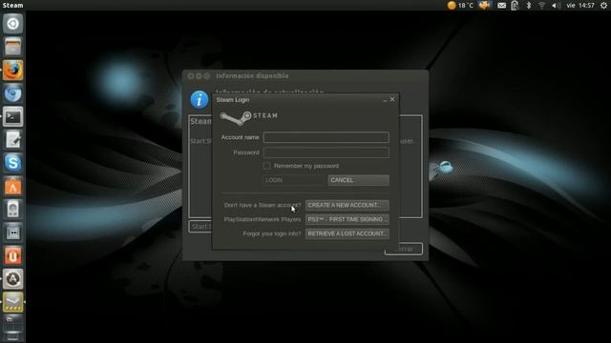Open Ubuntu Software Center dock icon
Screen dimensions: 611x343
(x=12, y=187)
